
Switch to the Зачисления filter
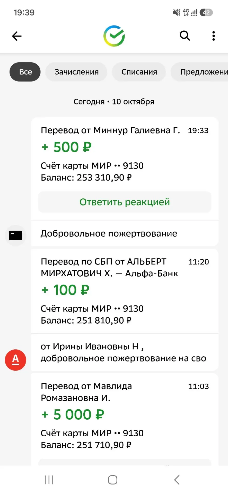coord(76,72)
